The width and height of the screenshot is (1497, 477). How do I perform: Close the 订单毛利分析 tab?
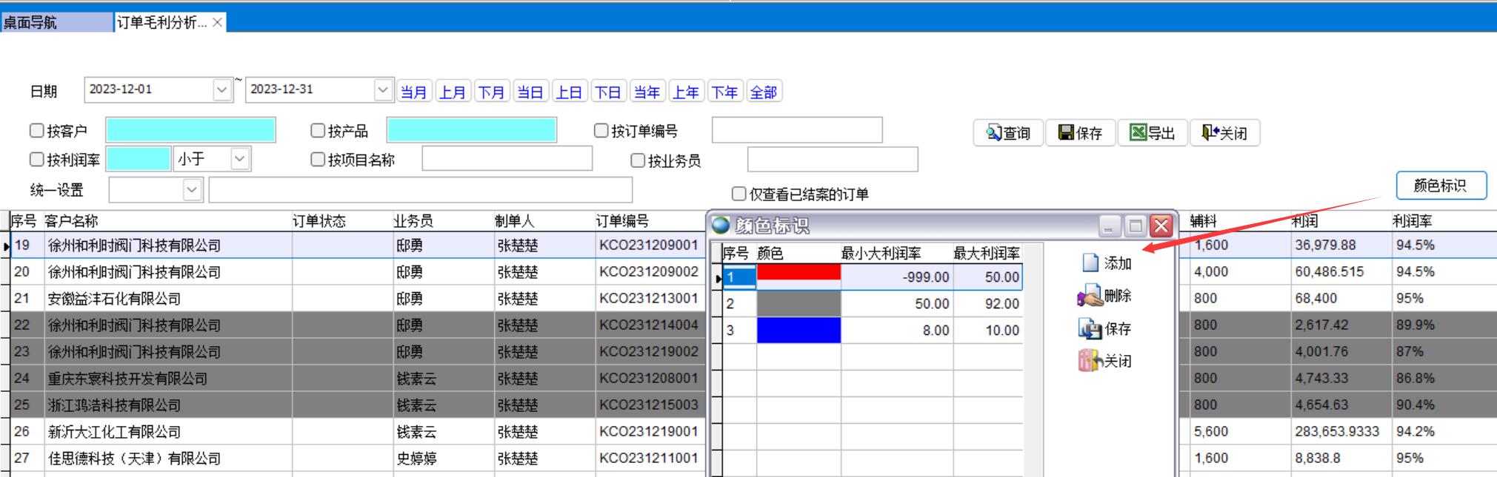(x=217, y=23)
